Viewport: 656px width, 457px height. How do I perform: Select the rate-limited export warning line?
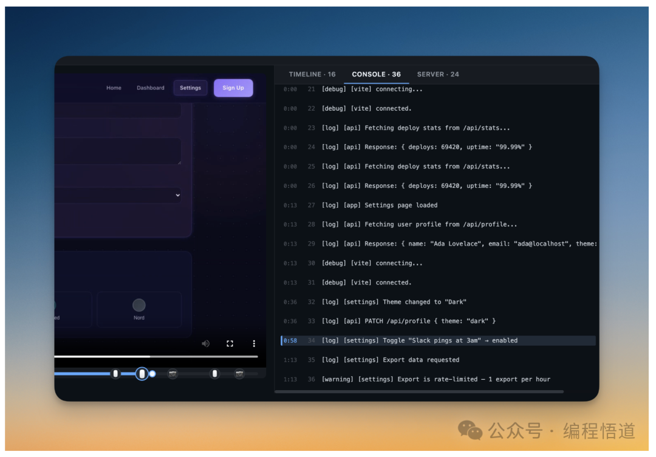pyautogui.click(x=438, y=379)
